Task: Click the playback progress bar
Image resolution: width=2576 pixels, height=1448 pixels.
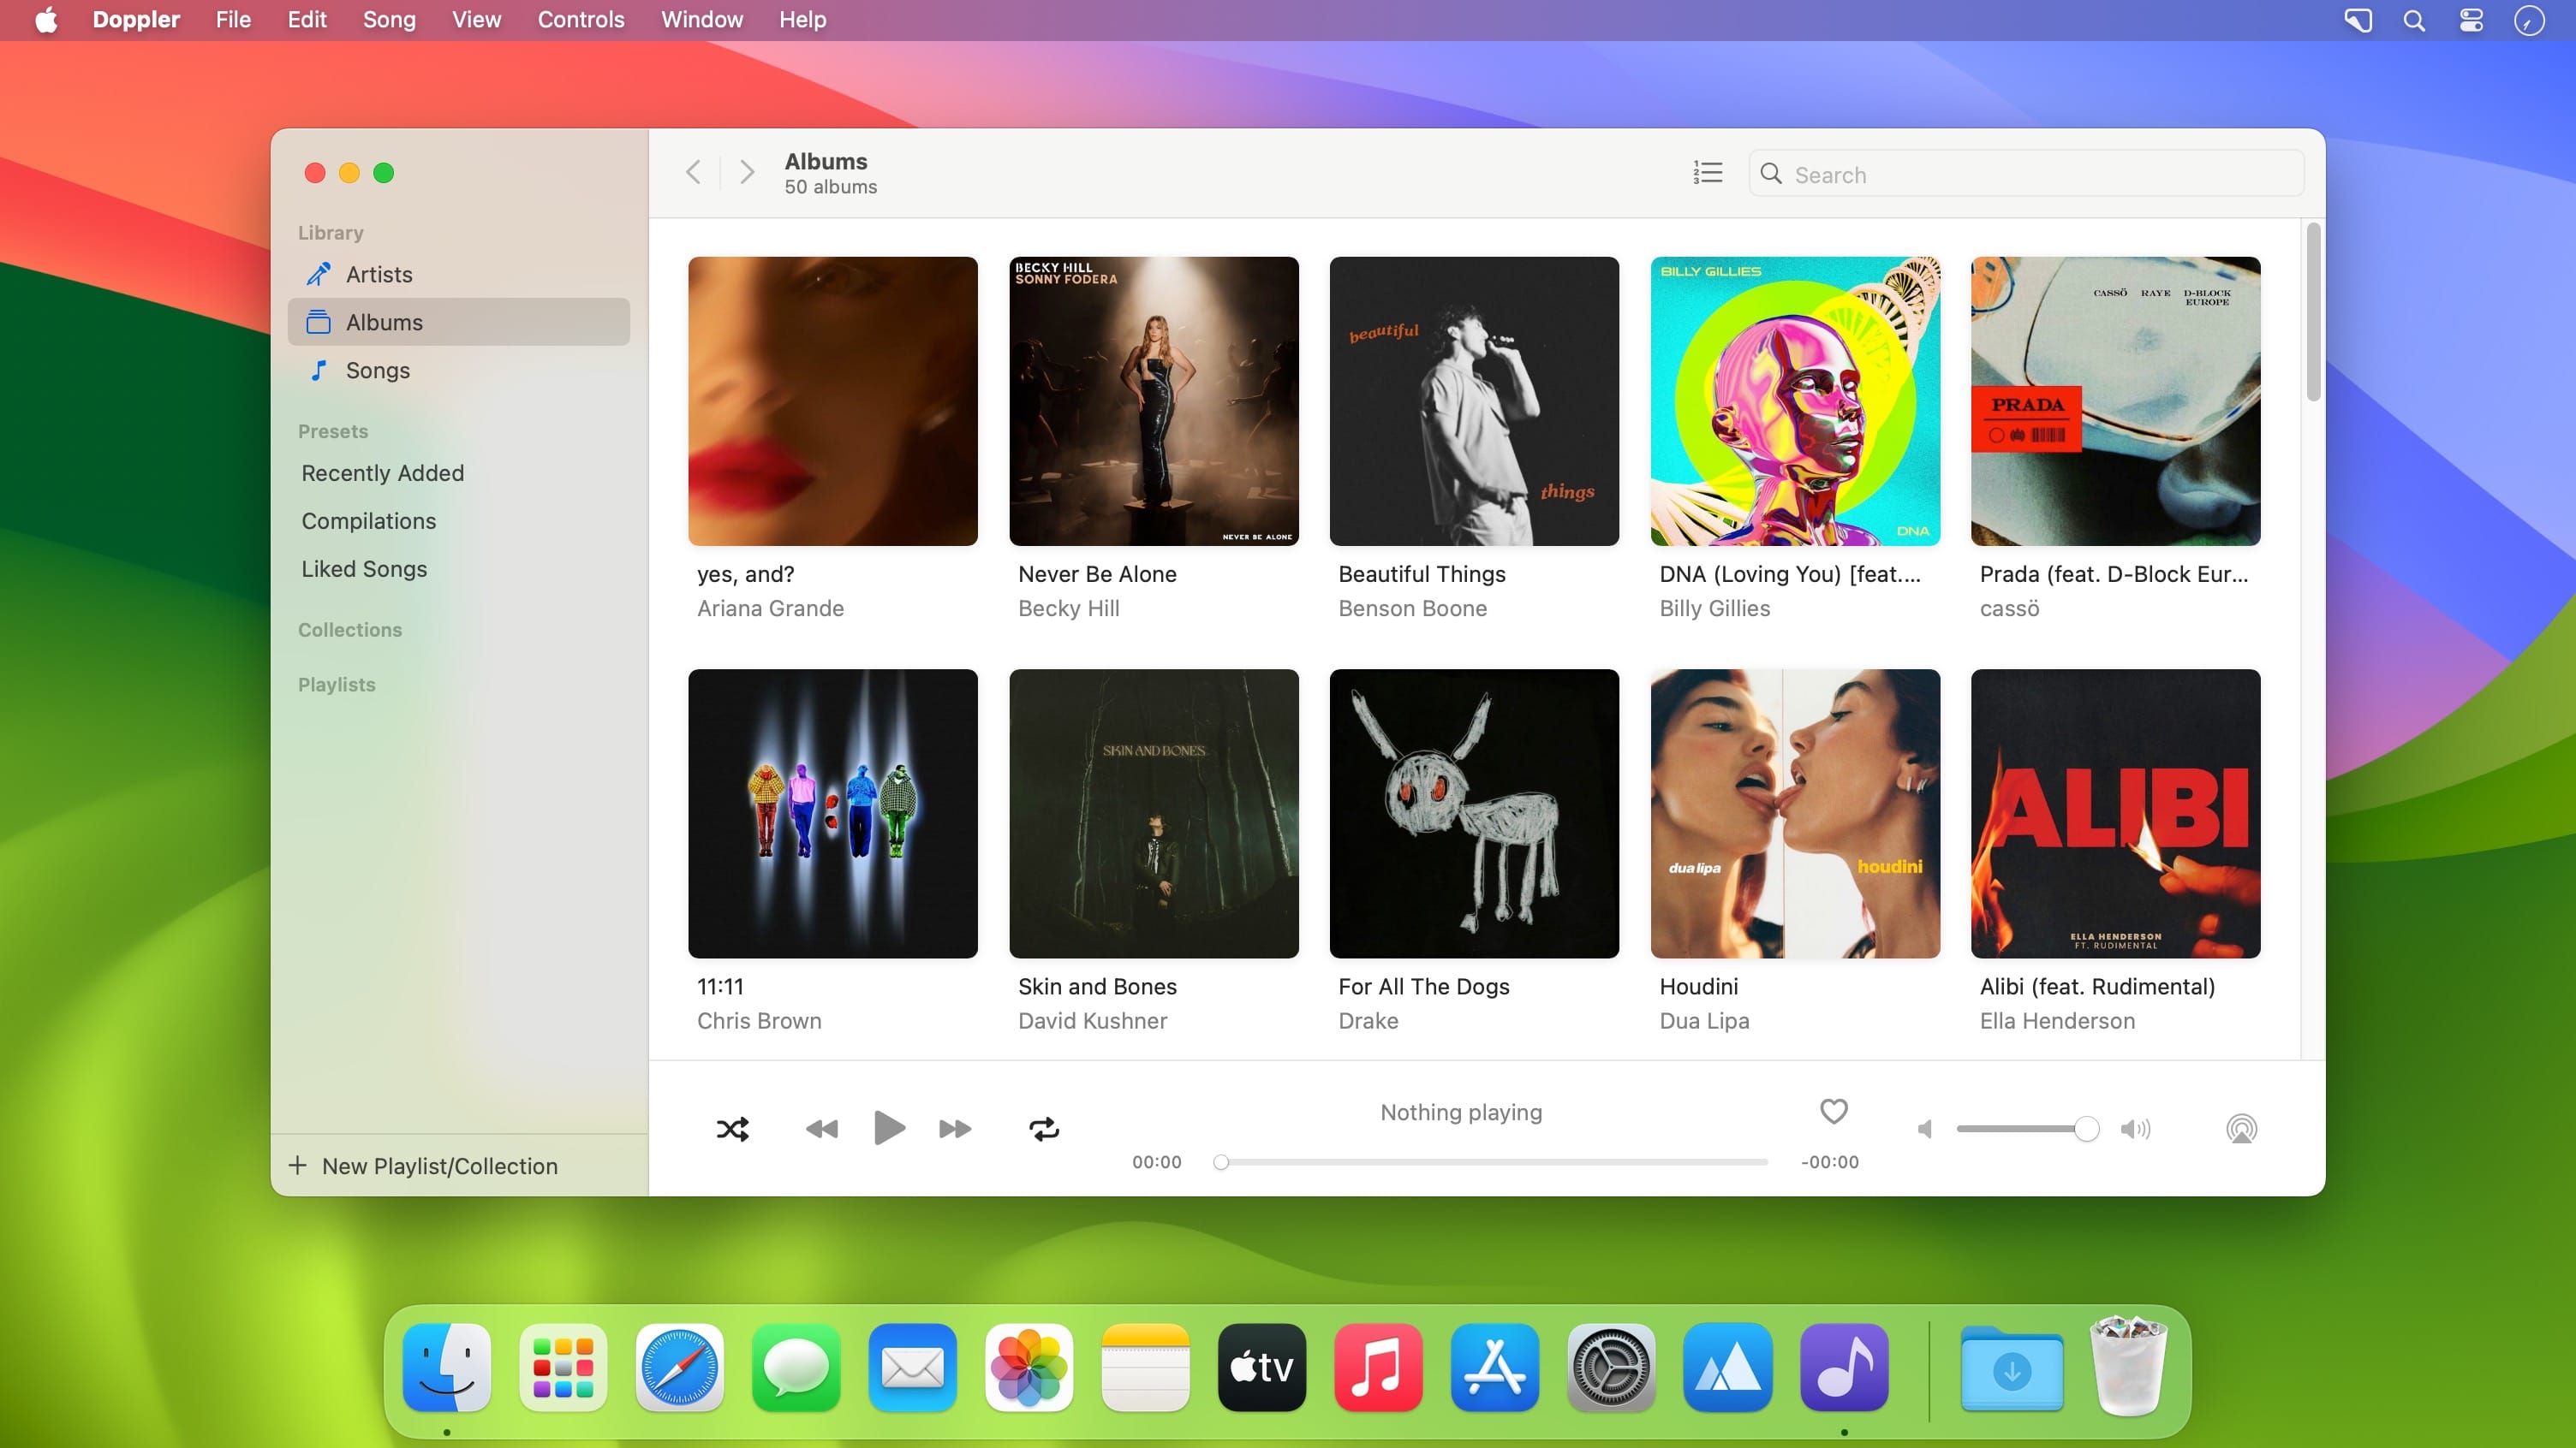Action: 1493,1162
